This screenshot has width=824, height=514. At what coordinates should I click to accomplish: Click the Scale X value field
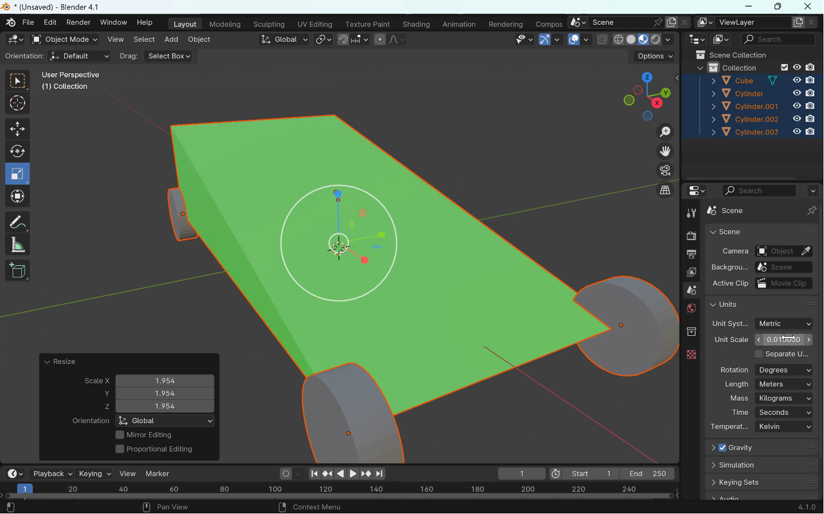tap(165, 381)
